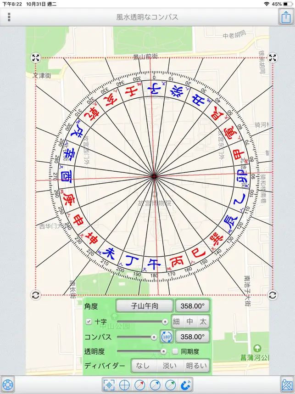The height and width of the screenshot is (394, 295).
Task: Tap the 文津街 map label
Action: pyautogui.click(x=42, y=75)
